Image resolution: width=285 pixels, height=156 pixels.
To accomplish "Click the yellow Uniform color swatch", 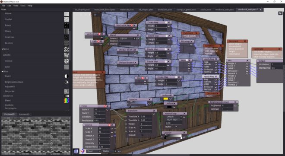I will 166,99.
